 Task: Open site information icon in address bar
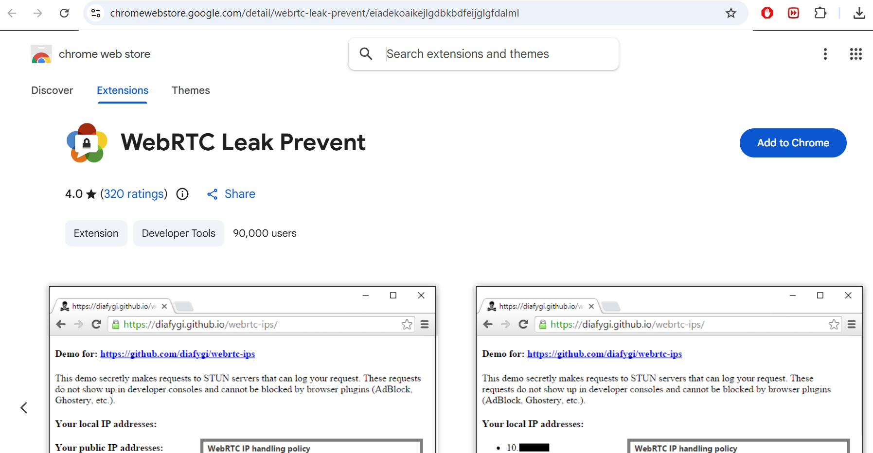[x=96, y=13]
